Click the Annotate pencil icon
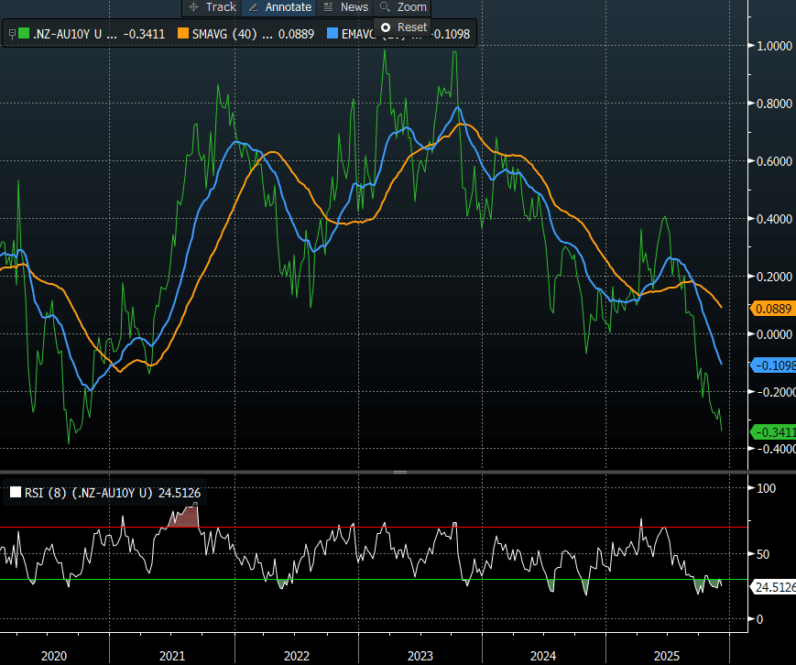 [253, 7]
